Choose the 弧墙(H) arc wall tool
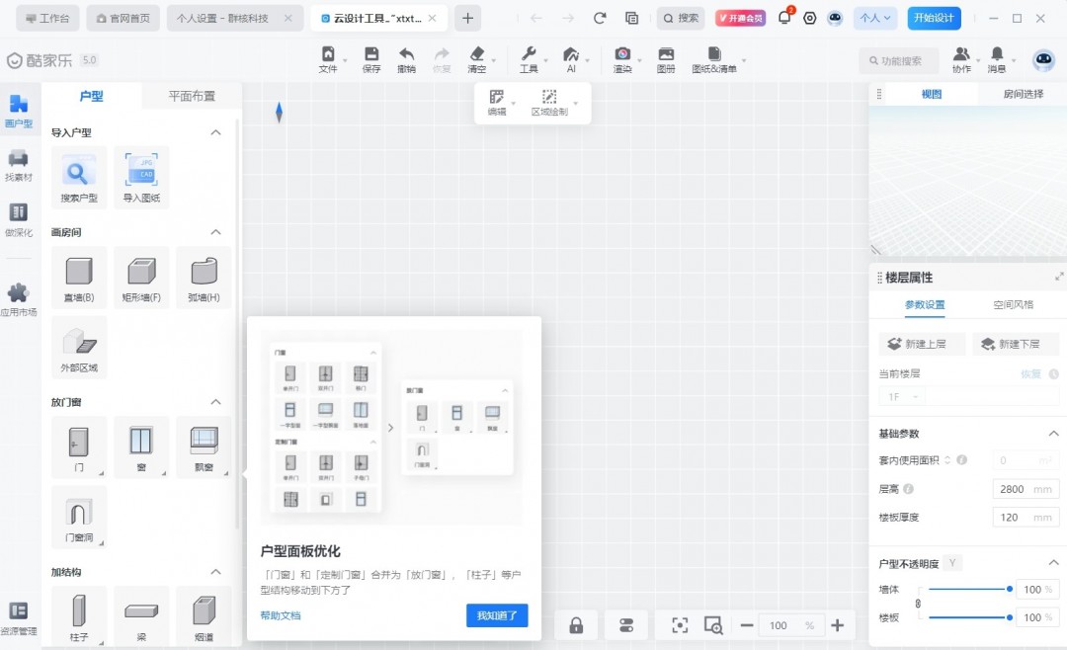1067x650 pixels. [204, 278]
